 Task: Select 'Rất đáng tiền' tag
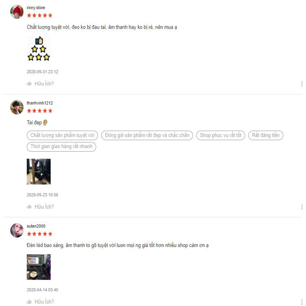click(266, 135)
